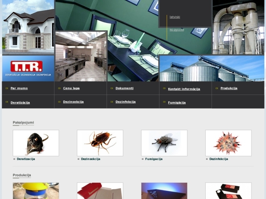Screen dimensions: 266x199
Task: Open the Cenu lapa page
Action: pyautogui.click(x=71, y=88)
